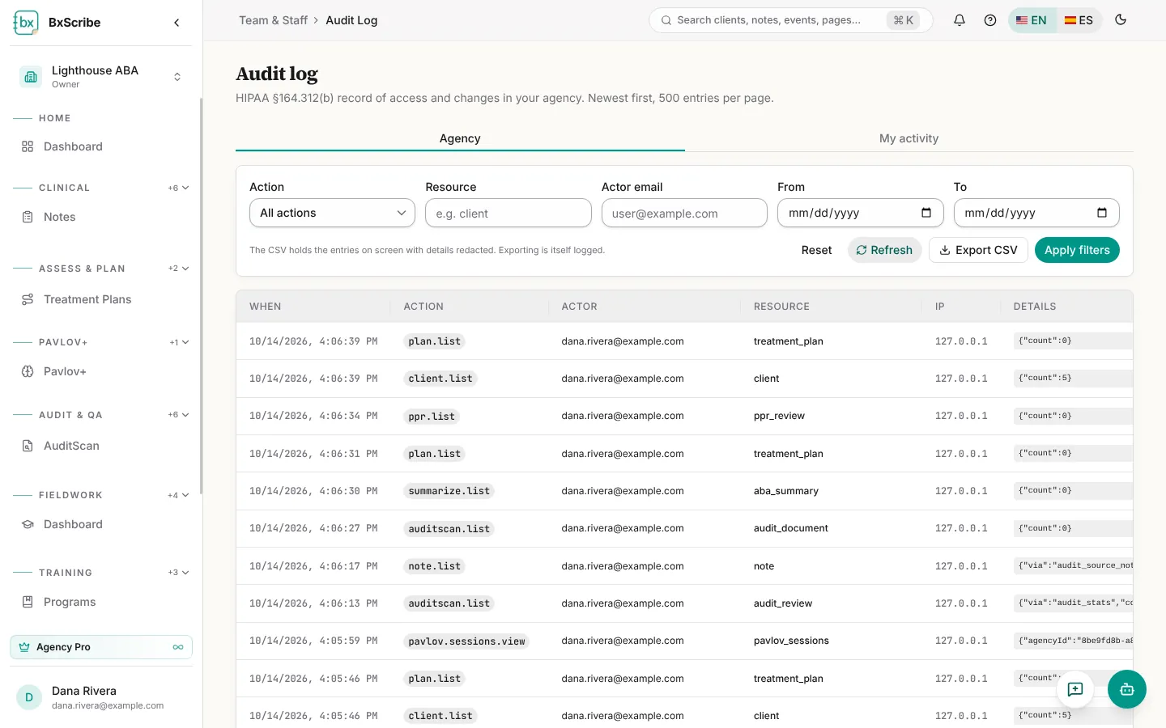Expand the Fieldwork section +4

[179, 495]
